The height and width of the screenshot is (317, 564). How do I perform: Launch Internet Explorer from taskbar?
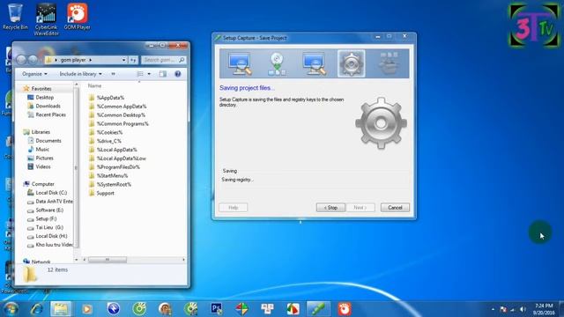pos(36,309)
